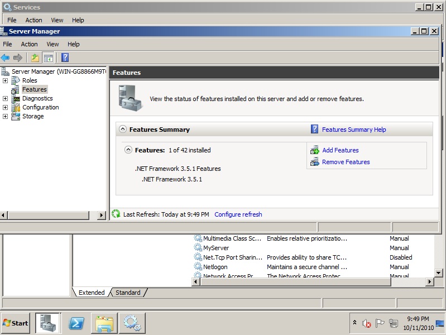Switch to Extended tab in Services
446x335 pixels.
click(x=92, y=293)
